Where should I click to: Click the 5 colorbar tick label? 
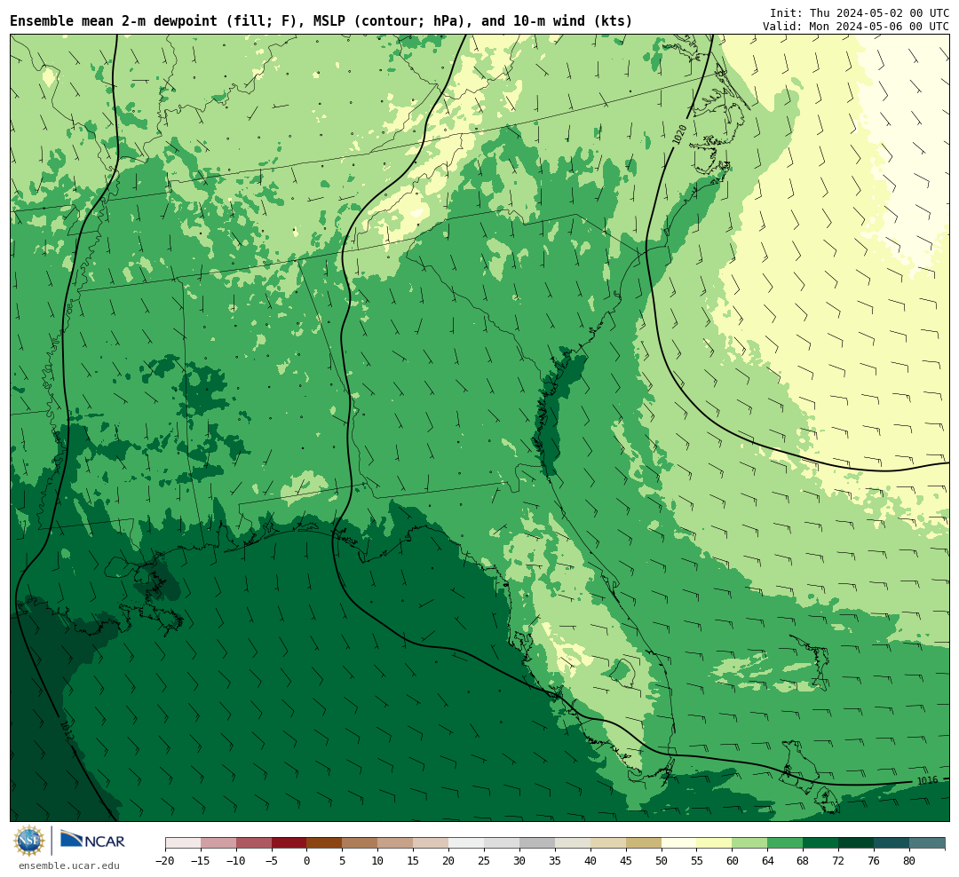click(343, 860)
